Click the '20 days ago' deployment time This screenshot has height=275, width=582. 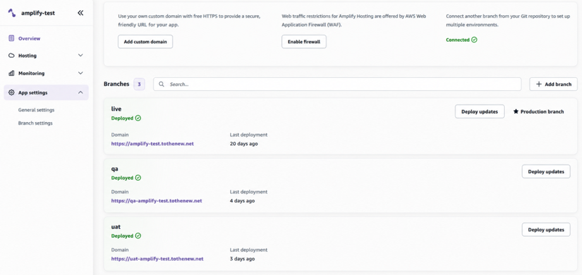click(x=244, y=144)
